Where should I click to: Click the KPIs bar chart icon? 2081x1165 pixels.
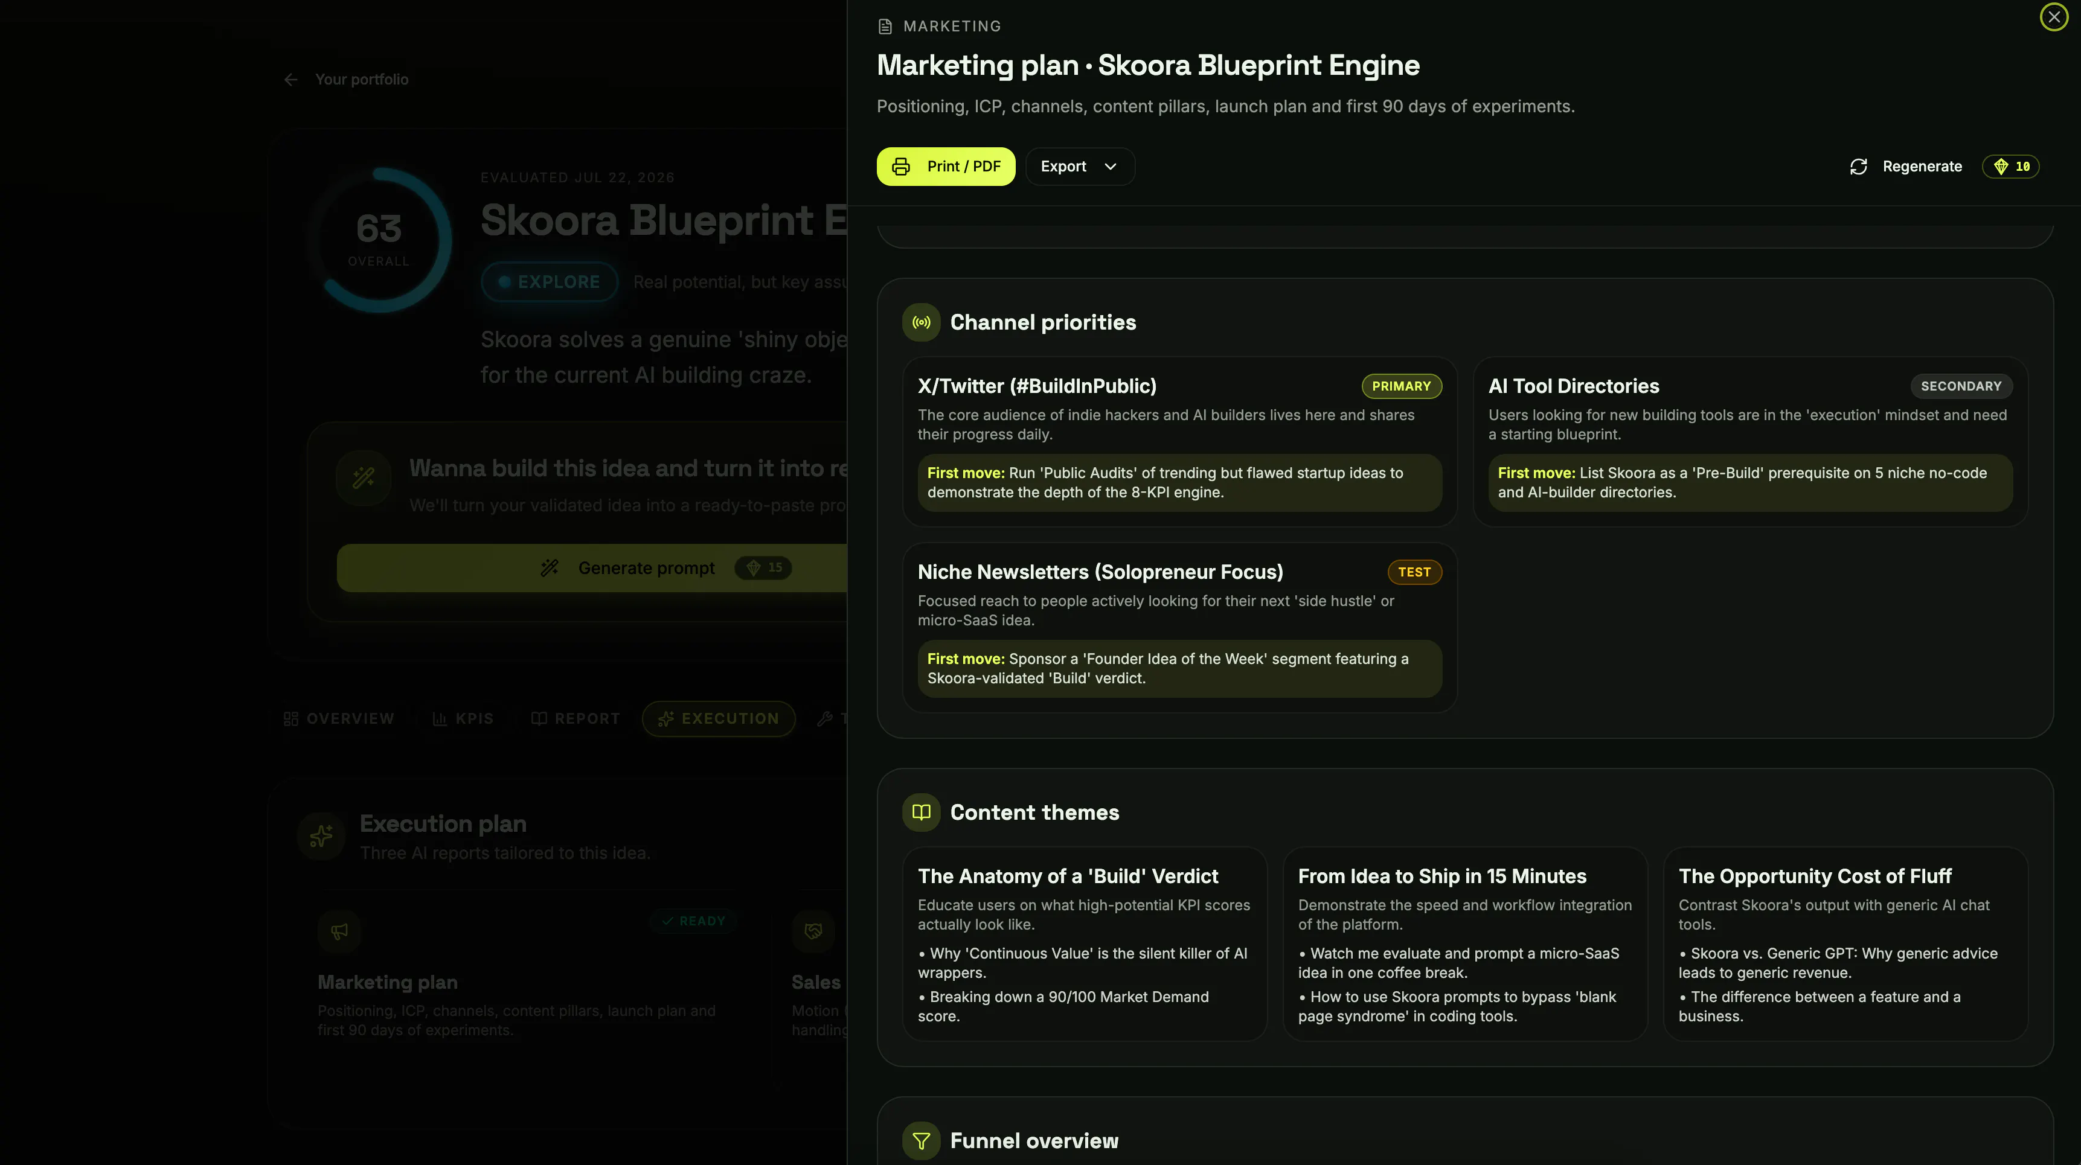tap(440, 718)
